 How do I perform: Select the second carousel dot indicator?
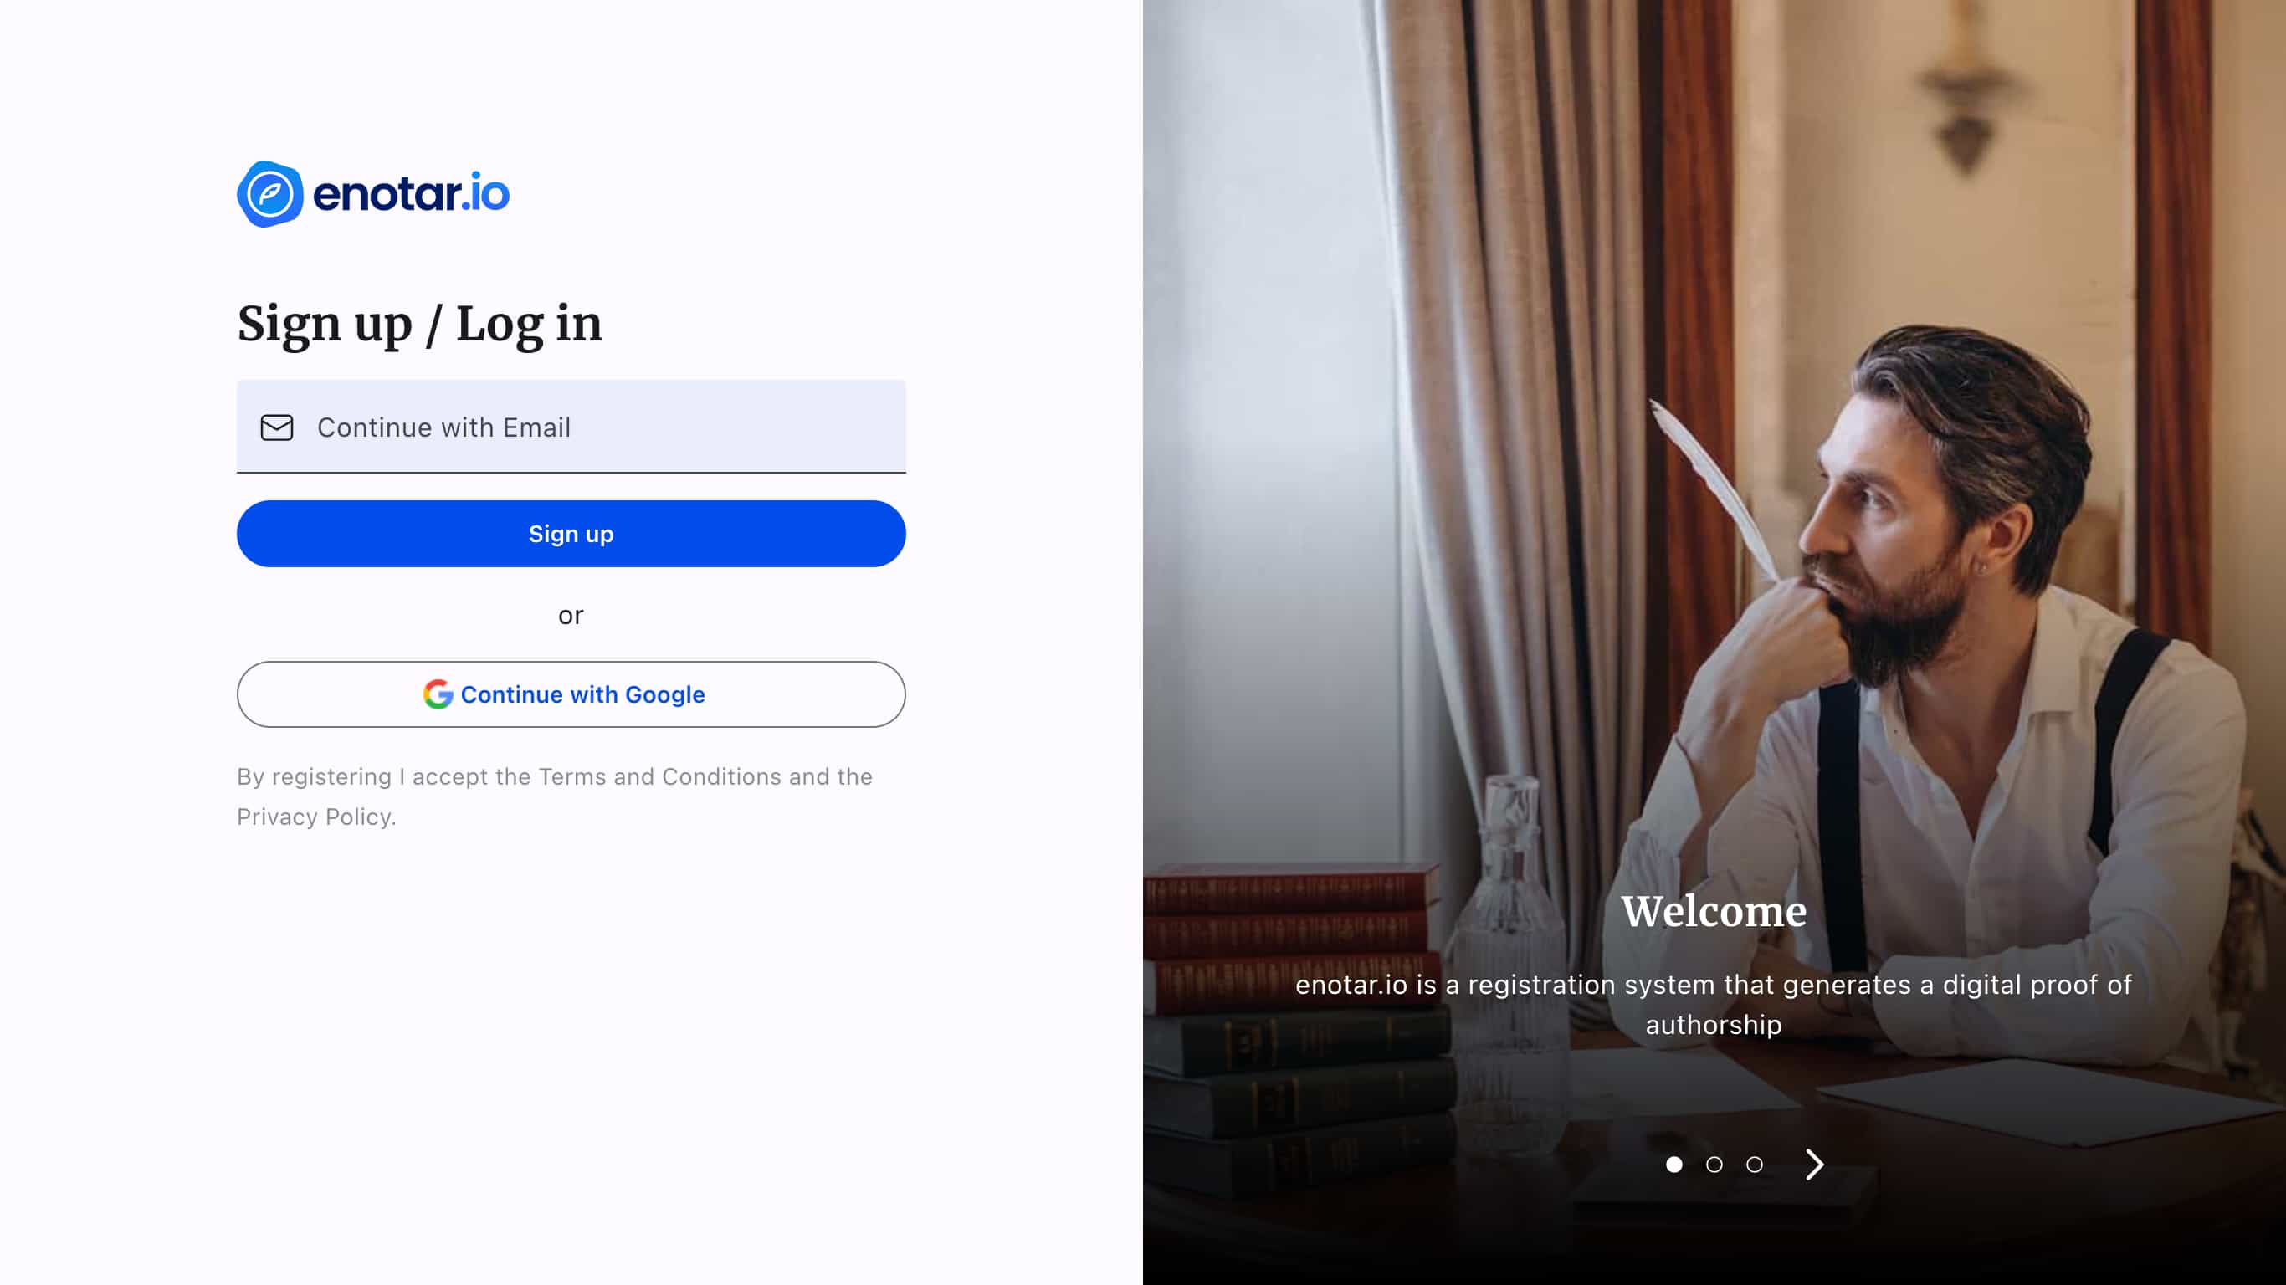1714,1165
